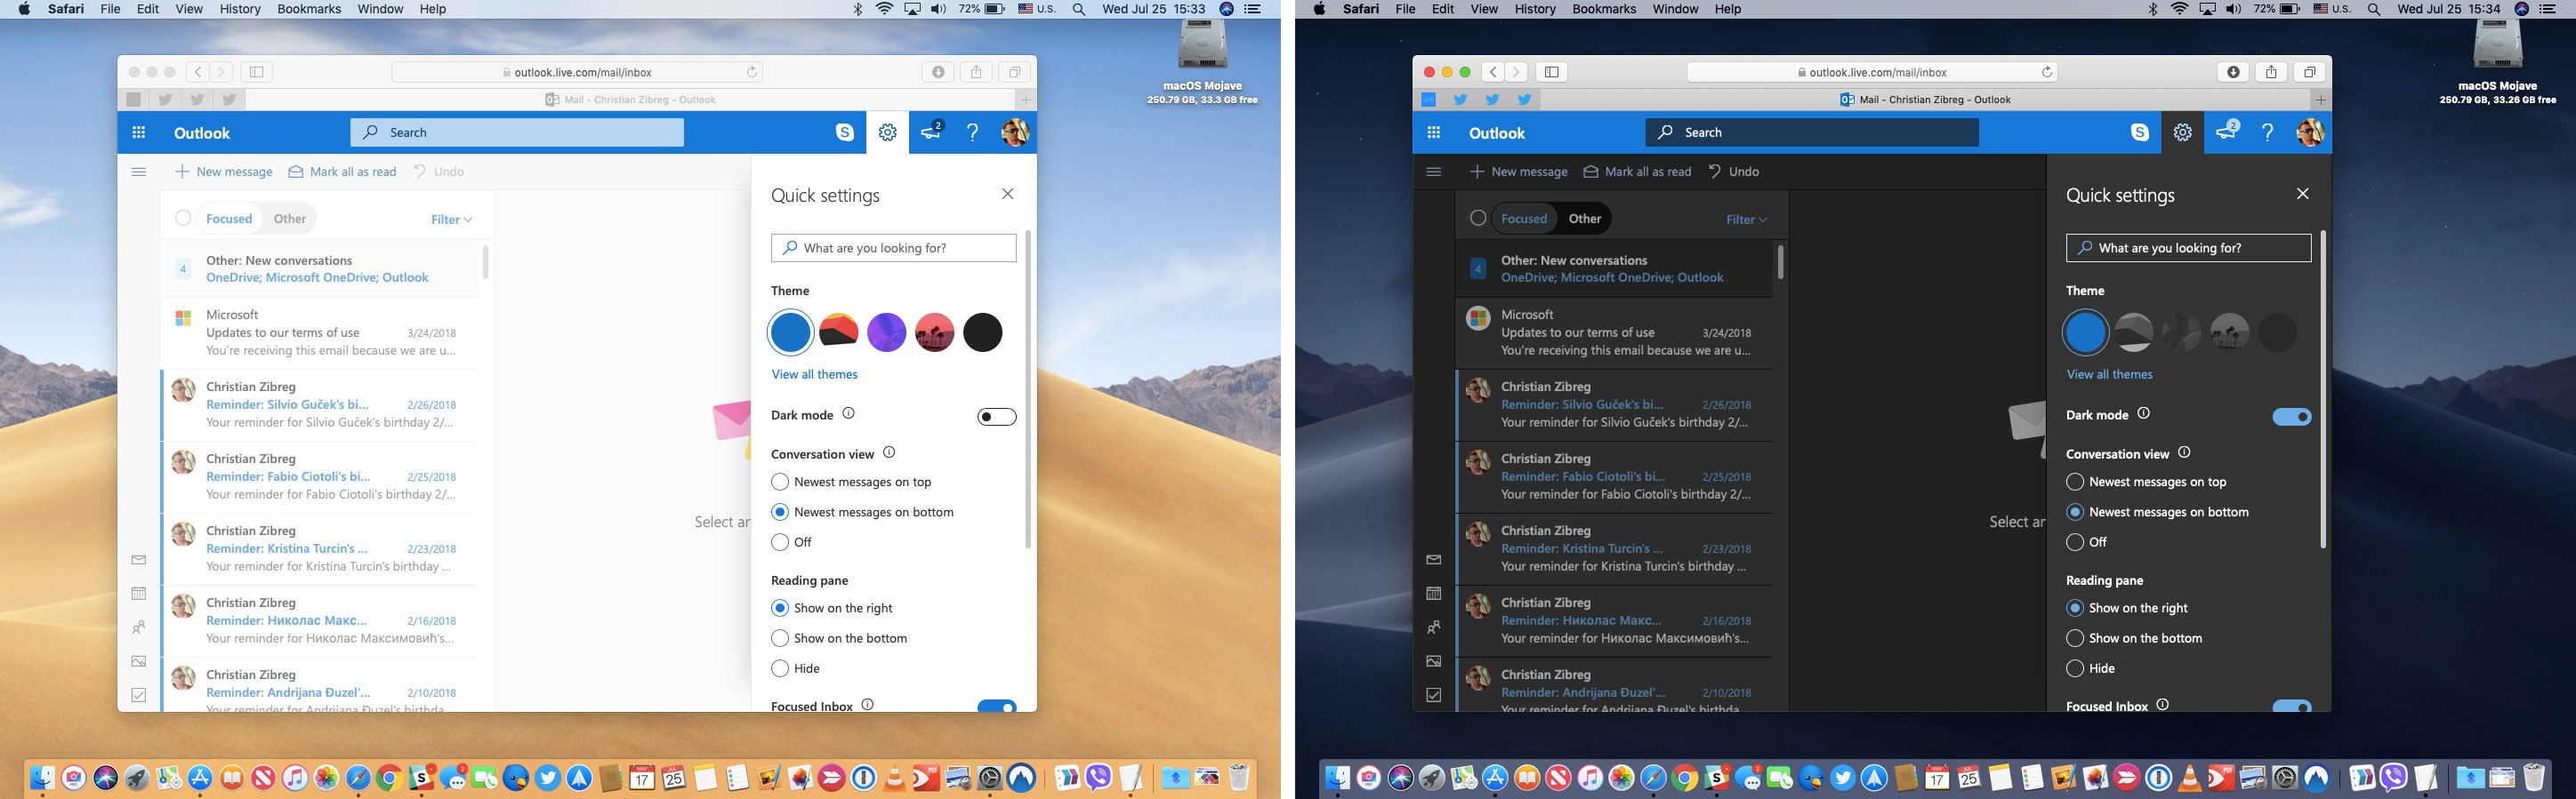Click profile avatar in light Outlook header
This screenshot has height=799, width=2576.
[1015, 132]
